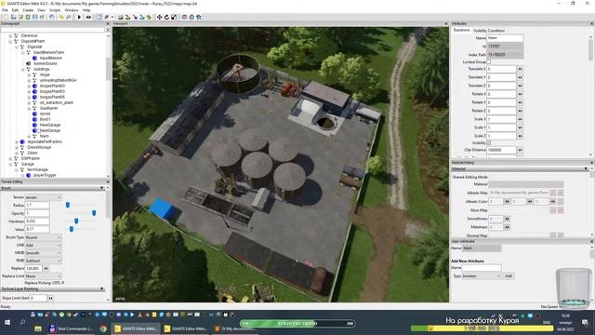Open the LMB action dropdown
Screen dimensions: 595x335
click(43, 245)
